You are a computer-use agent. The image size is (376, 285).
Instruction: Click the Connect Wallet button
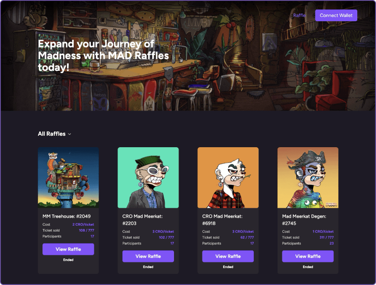336,15
